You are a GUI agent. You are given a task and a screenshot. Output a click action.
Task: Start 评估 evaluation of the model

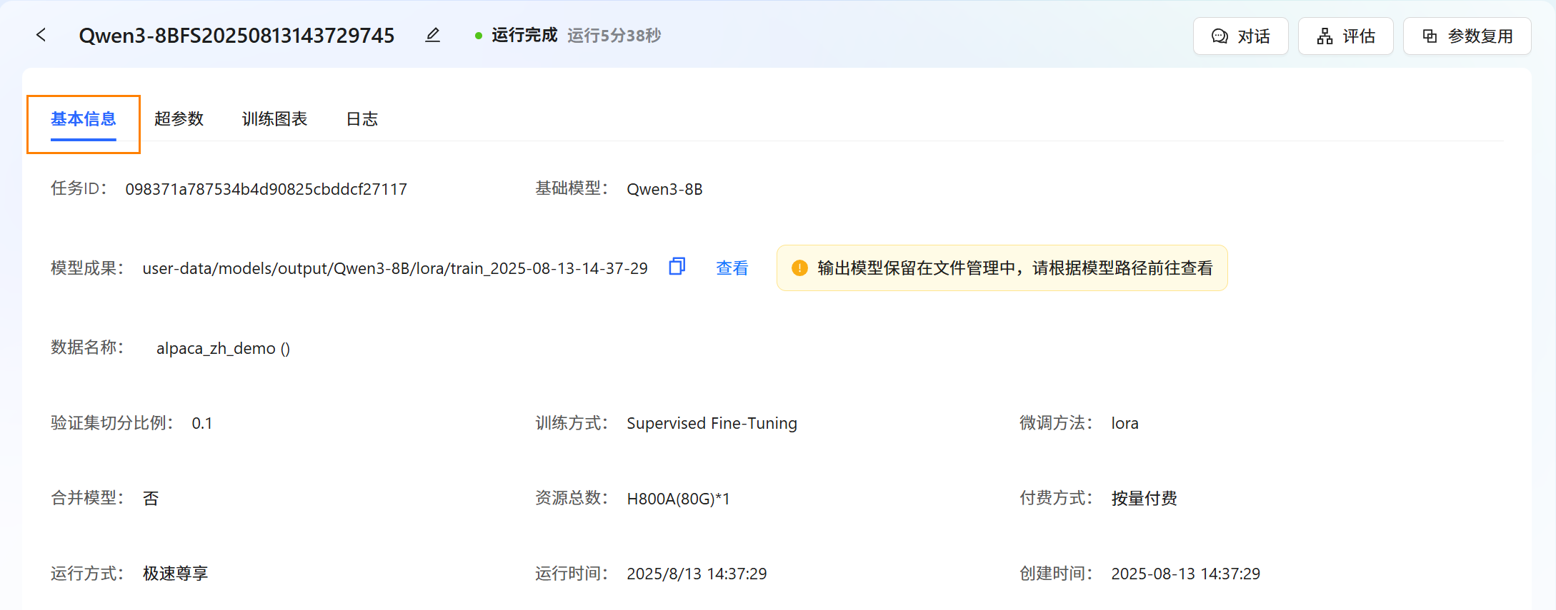1345,36
